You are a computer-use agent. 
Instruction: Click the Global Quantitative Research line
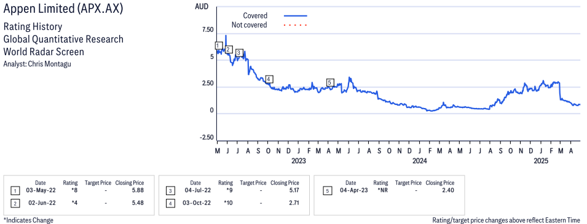63,39
